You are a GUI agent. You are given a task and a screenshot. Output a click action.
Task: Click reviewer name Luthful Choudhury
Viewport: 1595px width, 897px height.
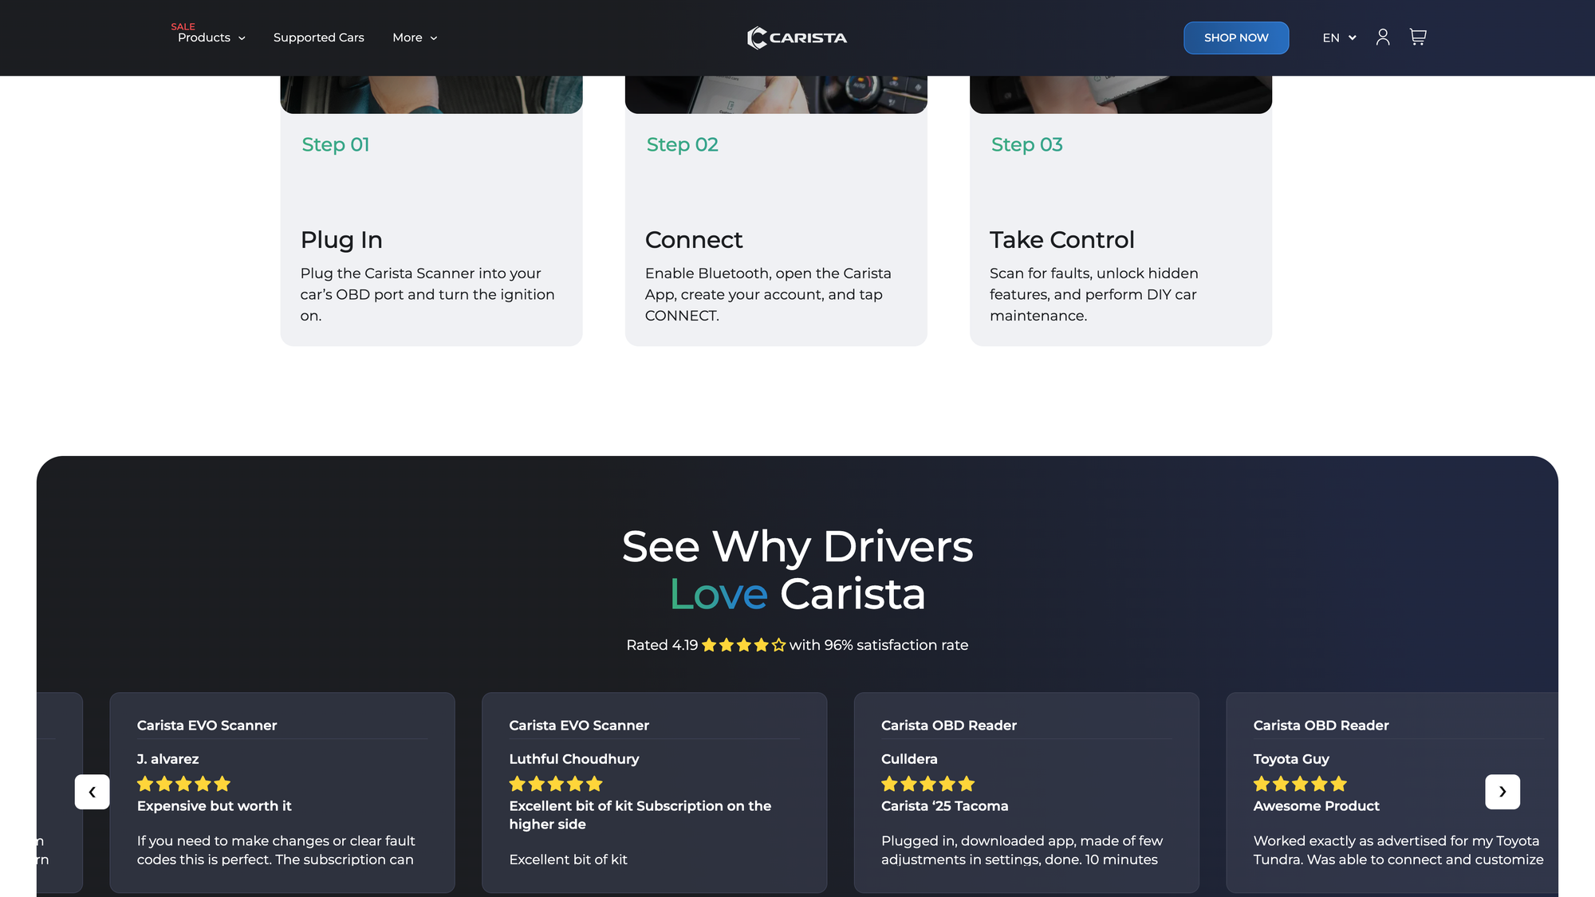pos(574,759)
